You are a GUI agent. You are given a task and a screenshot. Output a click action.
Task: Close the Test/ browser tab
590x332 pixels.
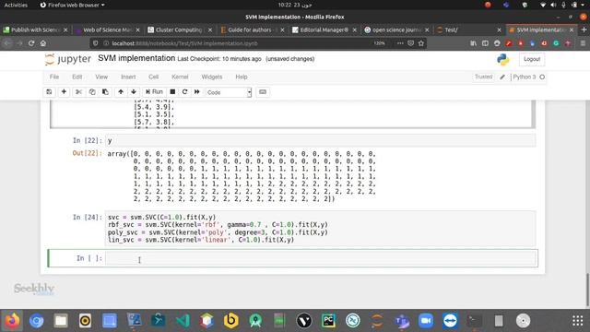tap(499, 30)
